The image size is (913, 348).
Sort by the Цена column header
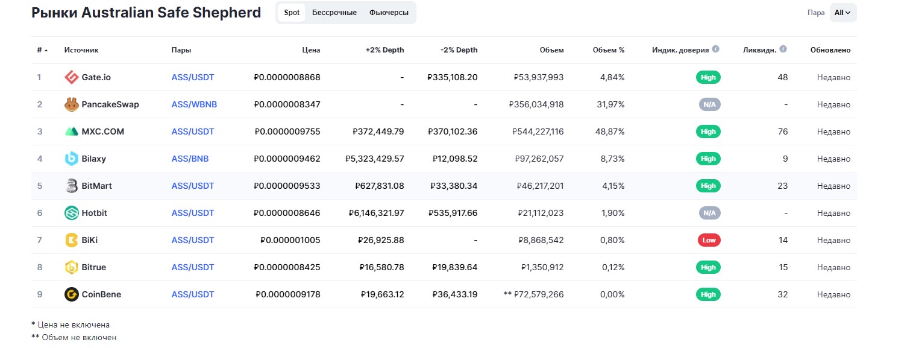(312, 50)
